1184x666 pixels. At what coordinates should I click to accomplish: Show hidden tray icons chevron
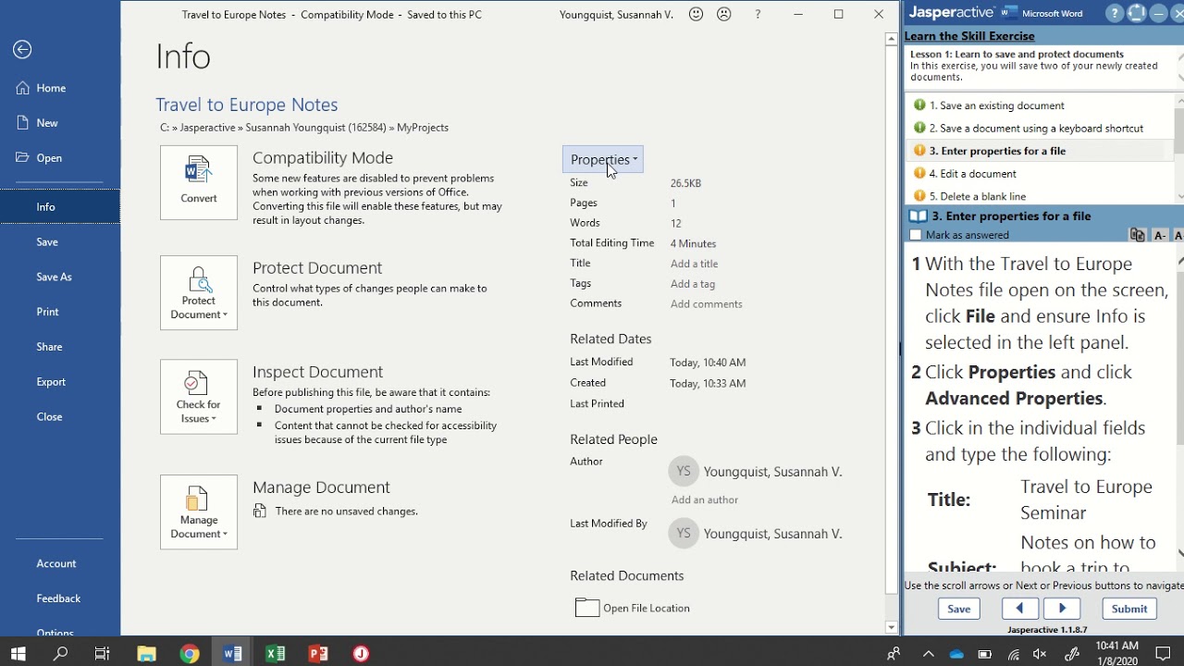(x=928, y=655)
